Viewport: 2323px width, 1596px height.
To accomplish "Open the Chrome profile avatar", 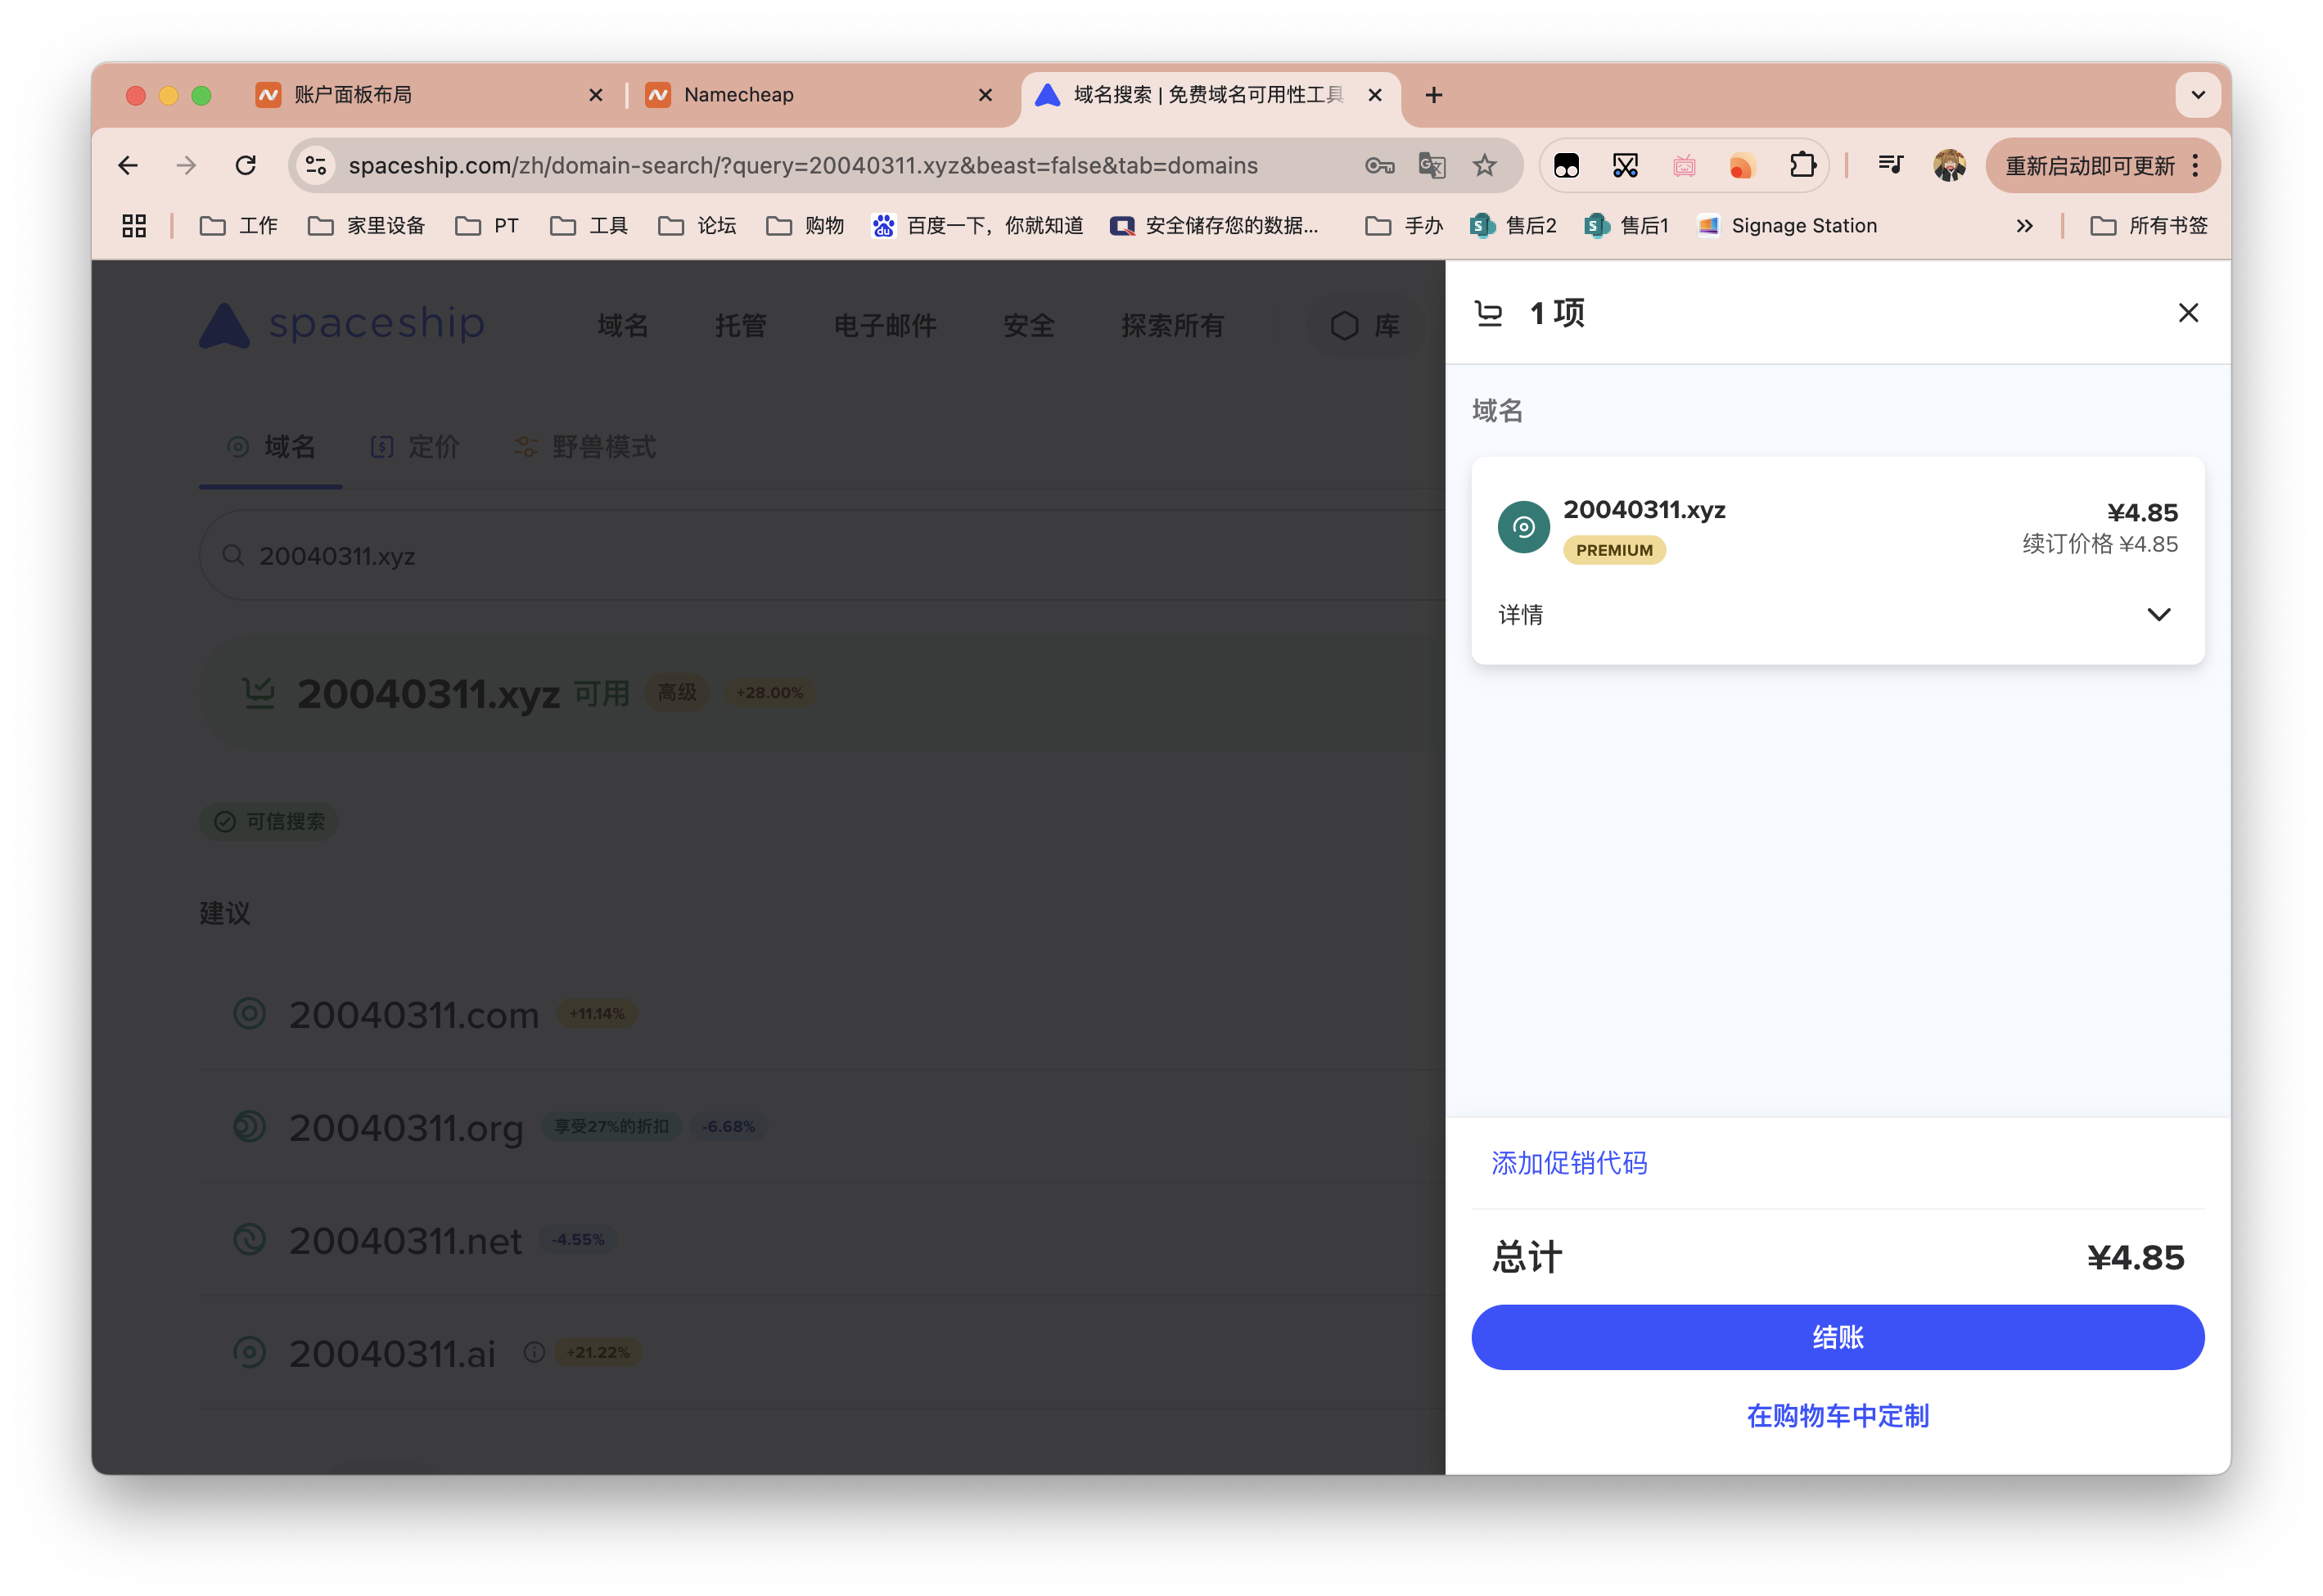I will point(1948,165).
